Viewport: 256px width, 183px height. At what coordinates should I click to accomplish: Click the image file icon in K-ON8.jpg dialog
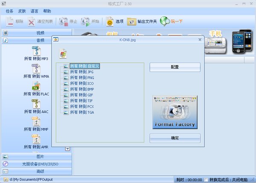(x=63, y=54)
